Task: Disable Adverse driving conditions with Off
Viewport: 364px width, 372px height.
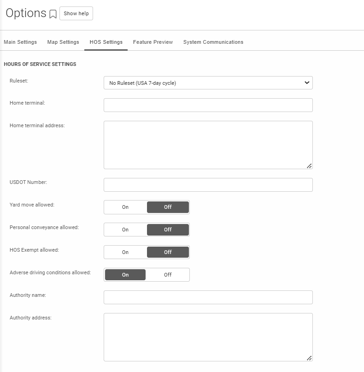Action: pyautogui.click(x=168, y=275)
